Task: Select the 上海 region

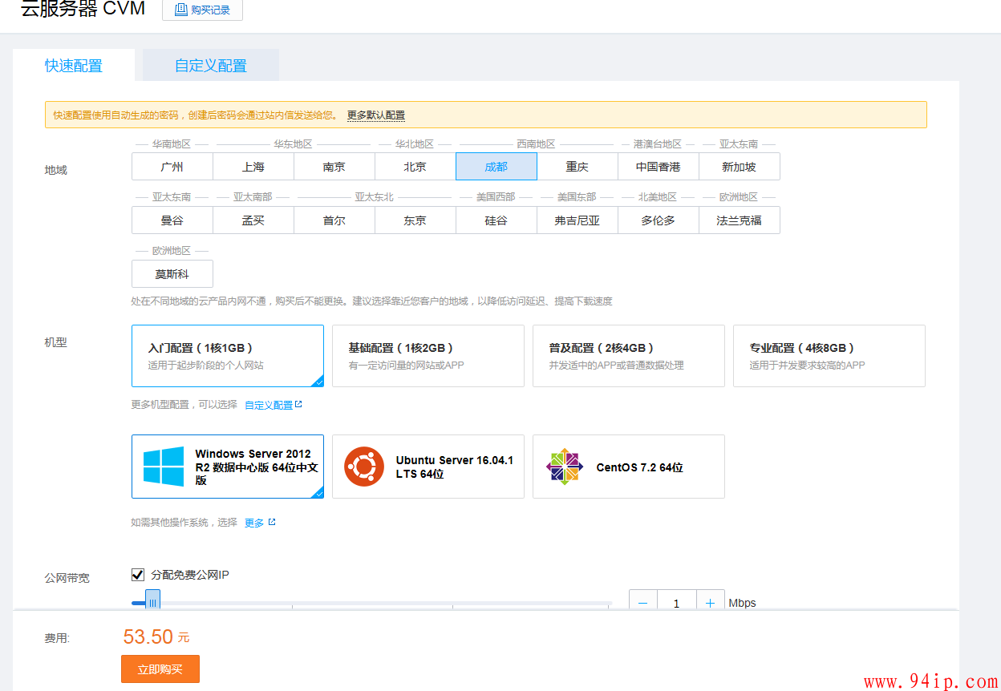Action: tap(253, 167)
